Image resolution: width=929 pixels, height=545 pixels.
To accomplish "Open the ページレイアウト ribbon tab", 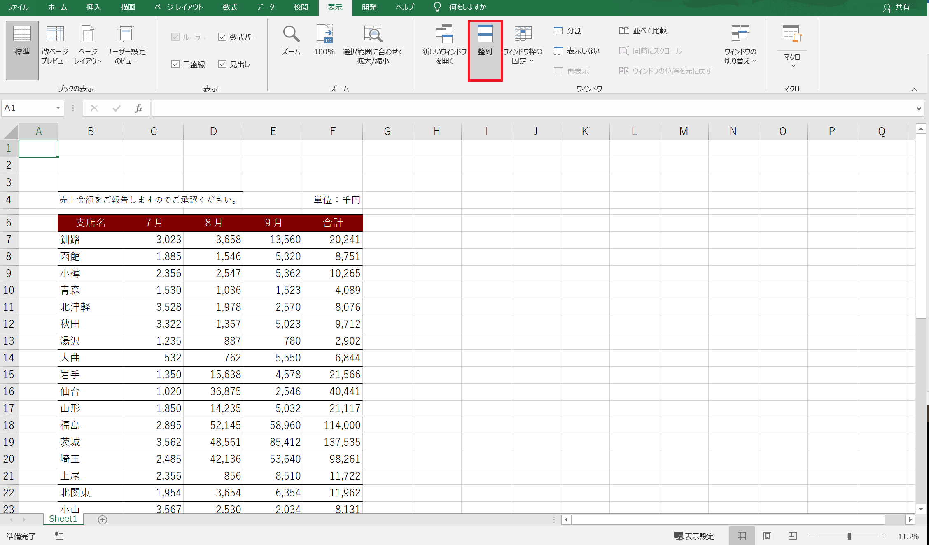I will pos(179,7).
